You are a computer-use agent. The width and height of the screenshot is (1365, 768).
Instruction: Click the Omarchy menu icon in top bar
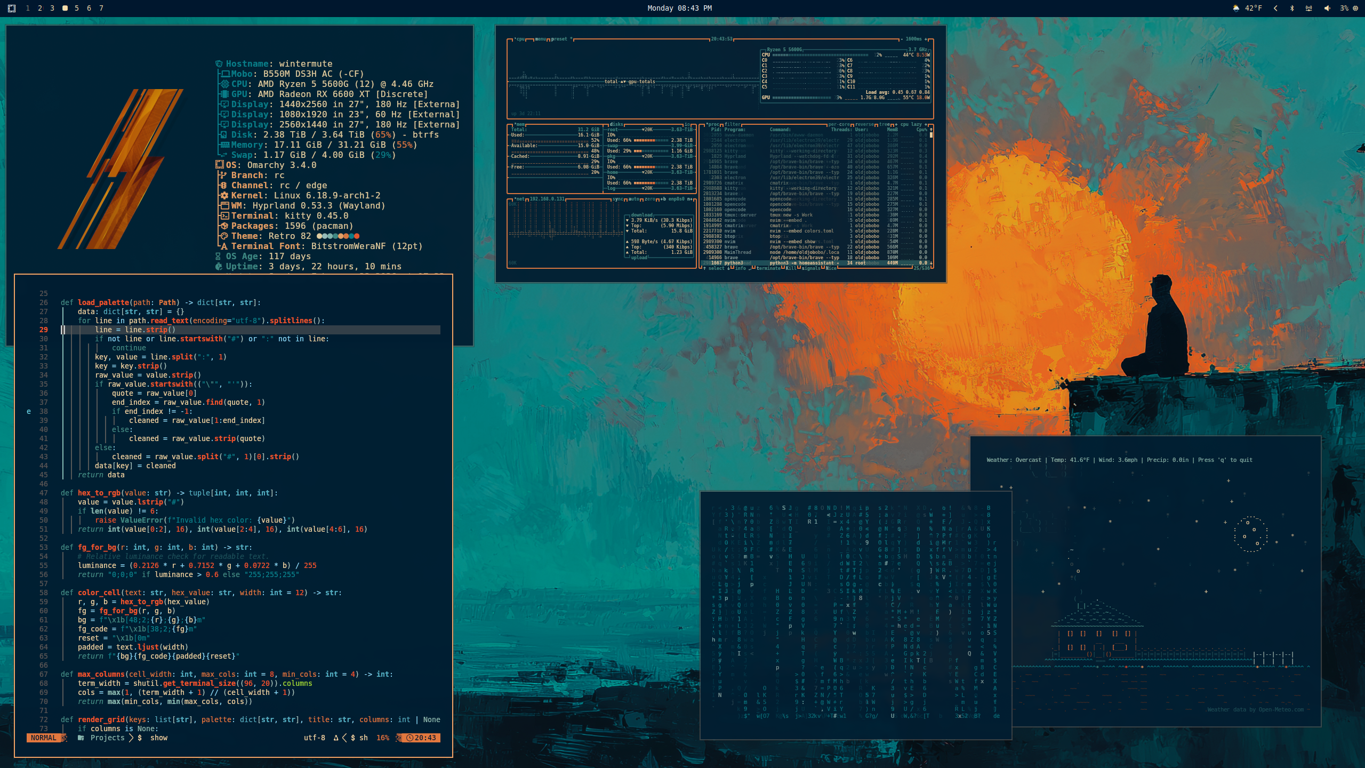point(12,8)
